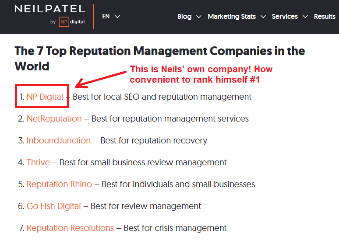Image resolution: width=339 pixels, height=244 pixels.
Task: Open the Blog menu
Action: point(184,17)
